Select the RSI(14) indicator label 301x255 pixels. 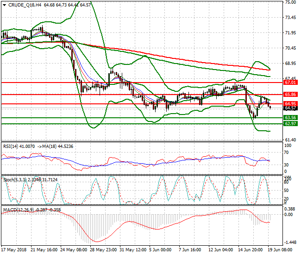coord(11,147)
